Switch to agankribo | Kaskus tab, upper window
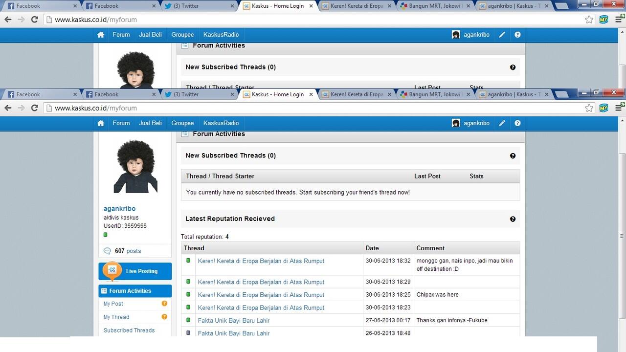Screen dimensions: 626x352 point(513,6)
